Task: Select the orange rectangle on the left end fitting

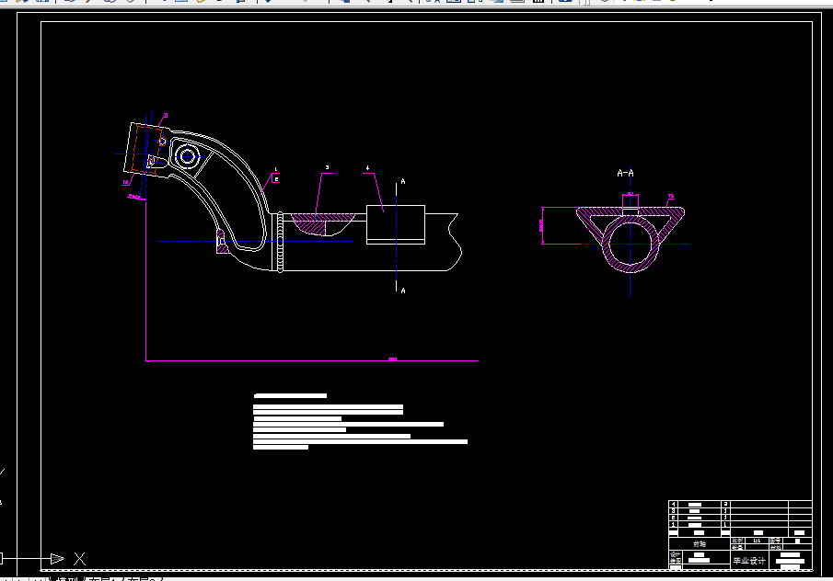Action: [147, 149]
